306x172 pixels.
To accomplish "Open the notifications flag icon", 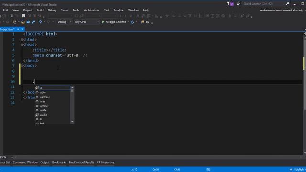I will coord(230,4).
